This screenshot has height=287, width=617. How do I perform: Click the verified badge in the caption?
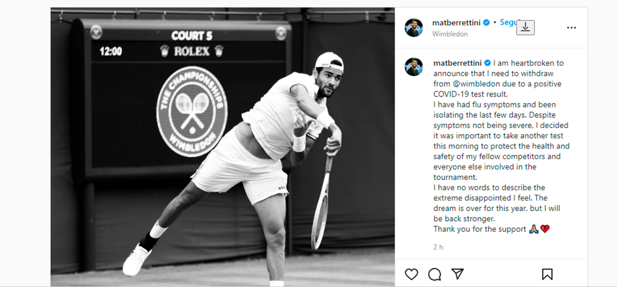(x=487, y=63)
